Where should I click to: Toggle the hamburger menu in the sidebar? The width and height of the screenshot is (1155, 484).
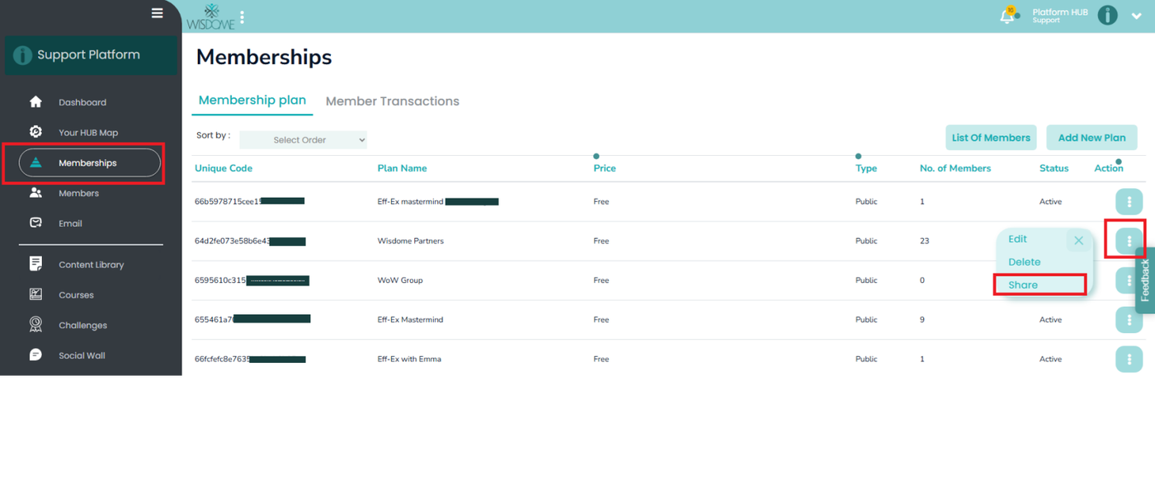pos(158,12)
